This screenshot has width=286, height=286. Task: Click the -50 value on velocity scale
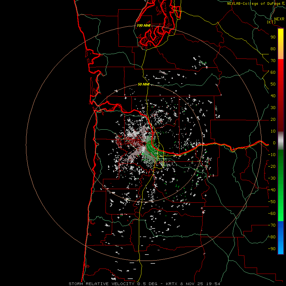tap(272, 202)
